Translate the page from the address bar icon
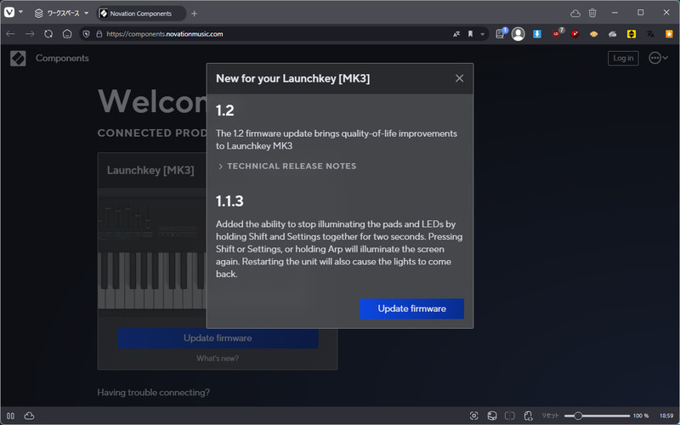 click(456, 34)
